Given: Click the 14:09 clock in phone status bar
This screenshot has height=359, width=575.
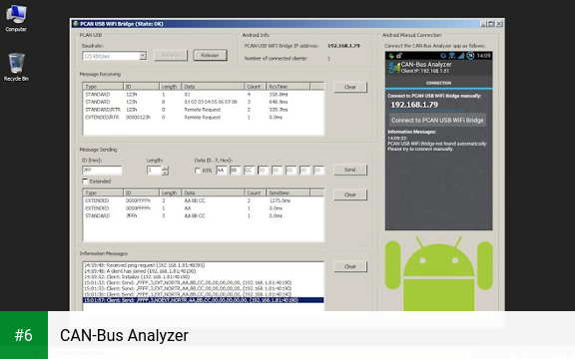Looking at the screenshot, I should point(484,56).
